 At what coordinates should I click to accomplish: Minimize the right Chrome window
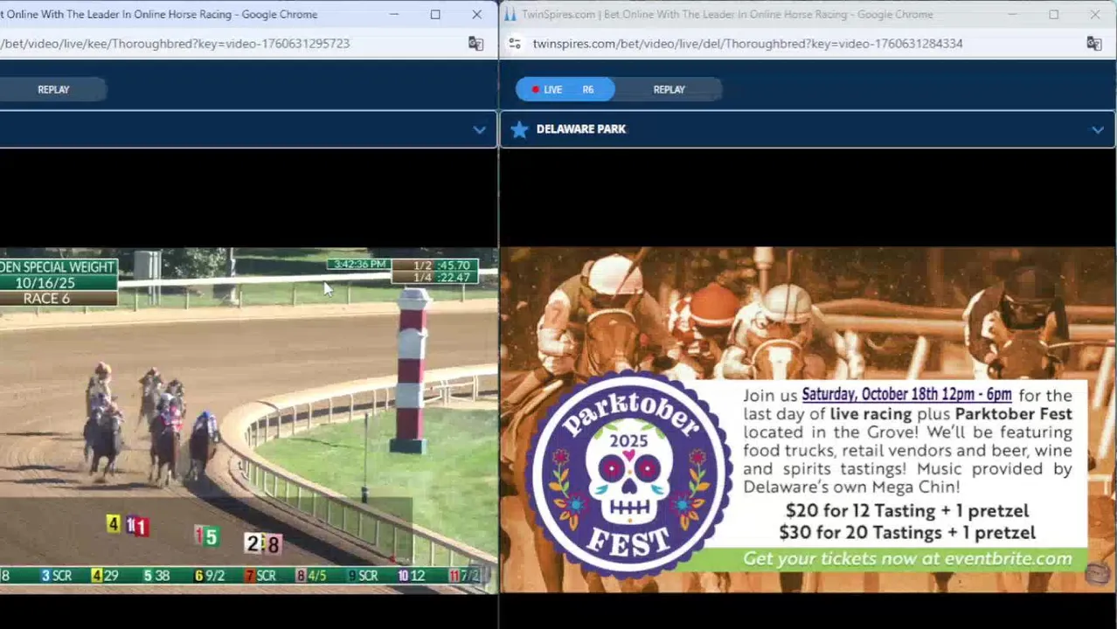(x=1013, y=15)
